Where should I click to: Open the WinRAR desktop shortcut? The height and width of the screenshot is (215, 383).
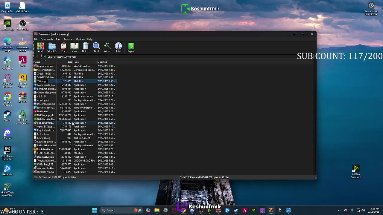tap(22, 98)
